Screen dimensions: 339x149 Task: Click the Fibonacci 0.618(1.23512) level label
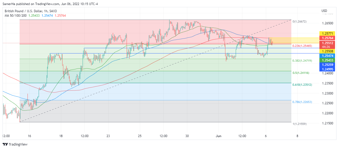[x=302, y=85]
